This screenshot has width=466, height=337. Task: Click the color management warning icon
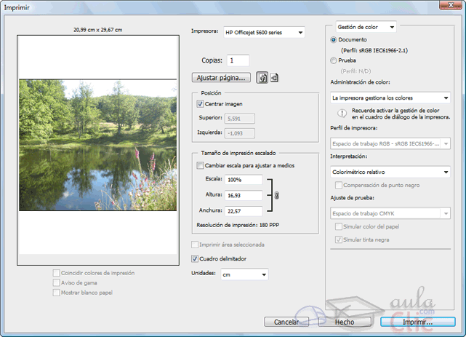tap(342, 114)
